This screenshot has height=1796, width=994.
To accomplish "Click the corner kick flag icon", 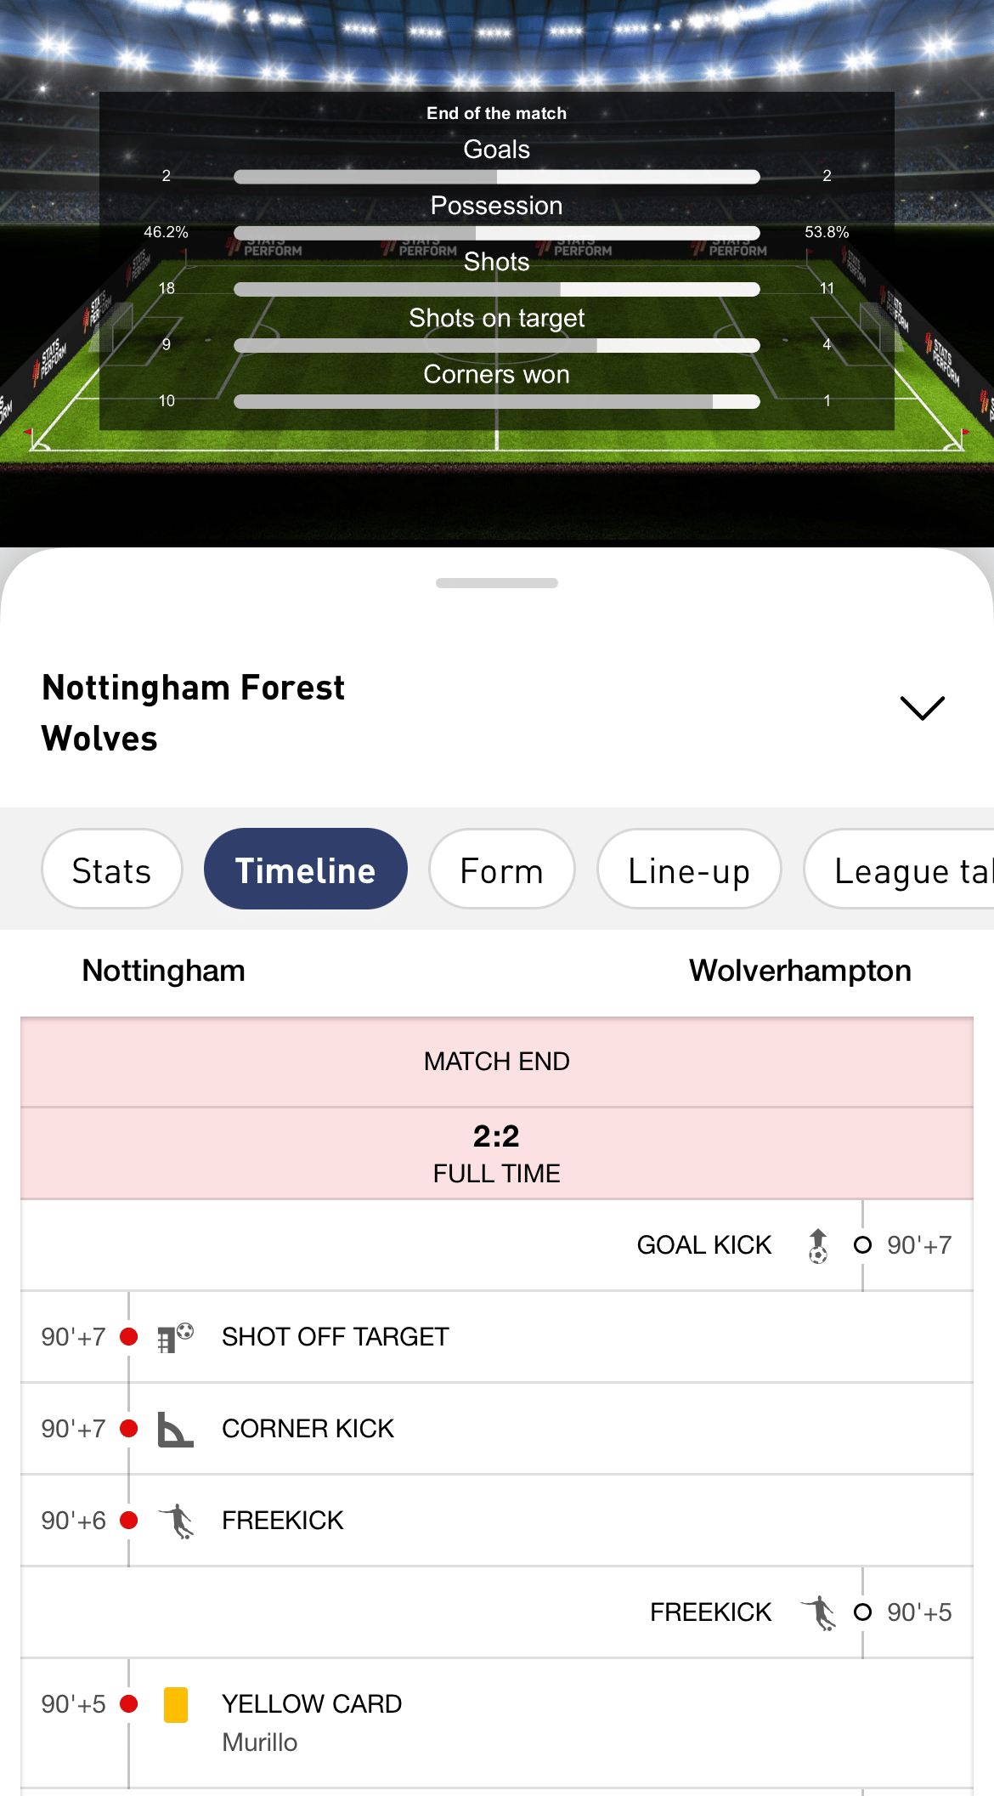I will tap(175, 1429).
